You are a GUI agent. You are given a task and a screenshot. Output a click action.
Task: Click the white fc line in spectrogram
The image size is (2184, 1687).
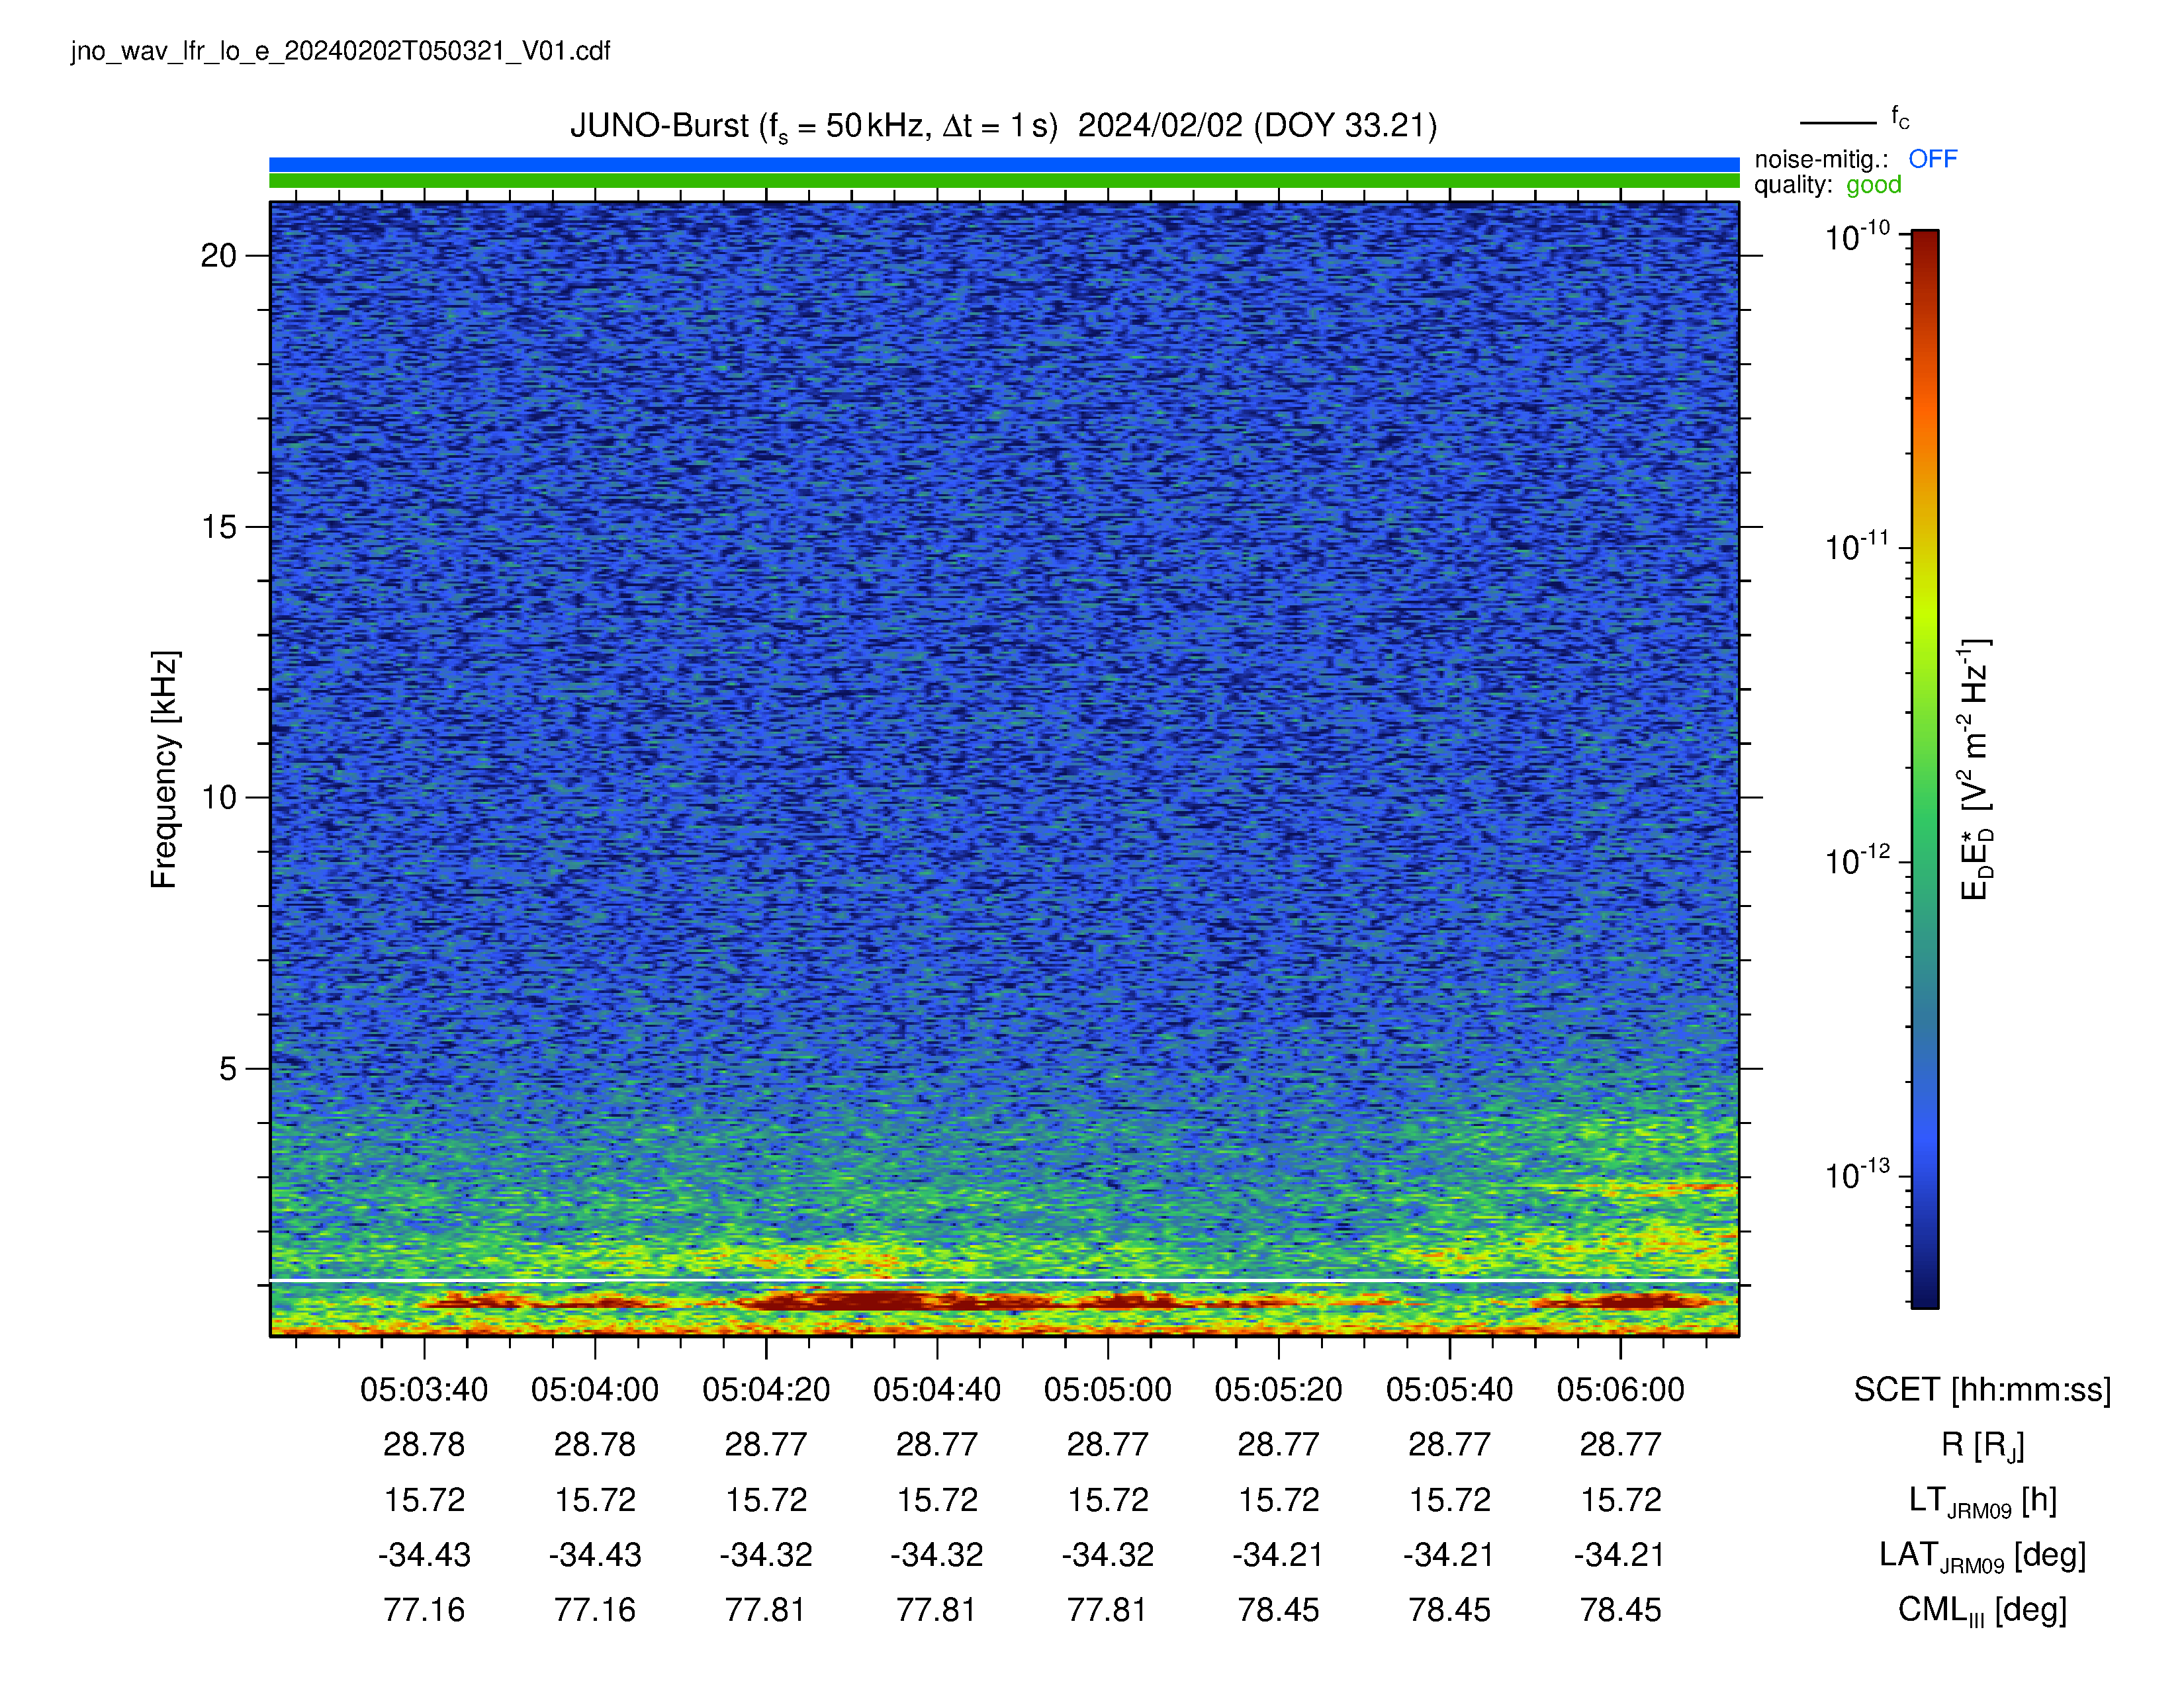[x=1004, y=1280]
